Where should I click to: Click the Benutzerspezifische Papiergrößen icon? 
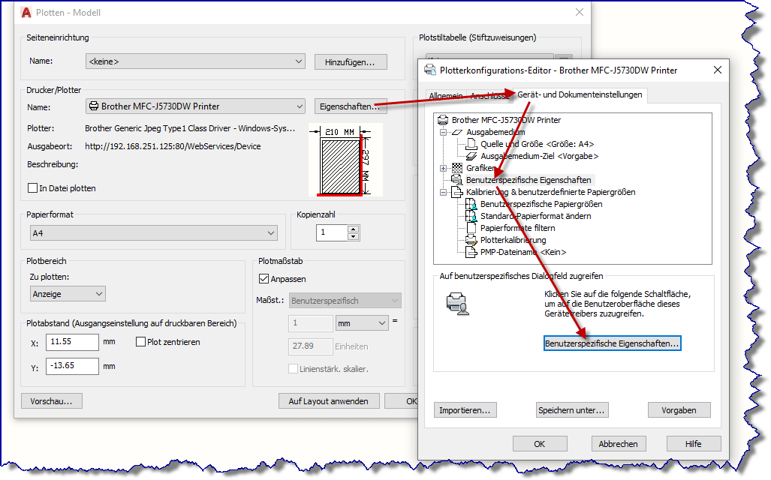[471, 204]
